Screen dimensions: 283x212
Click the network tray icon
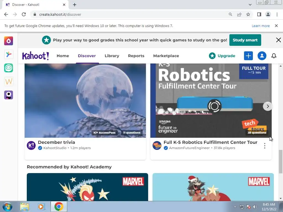click(x=242, y=207)
